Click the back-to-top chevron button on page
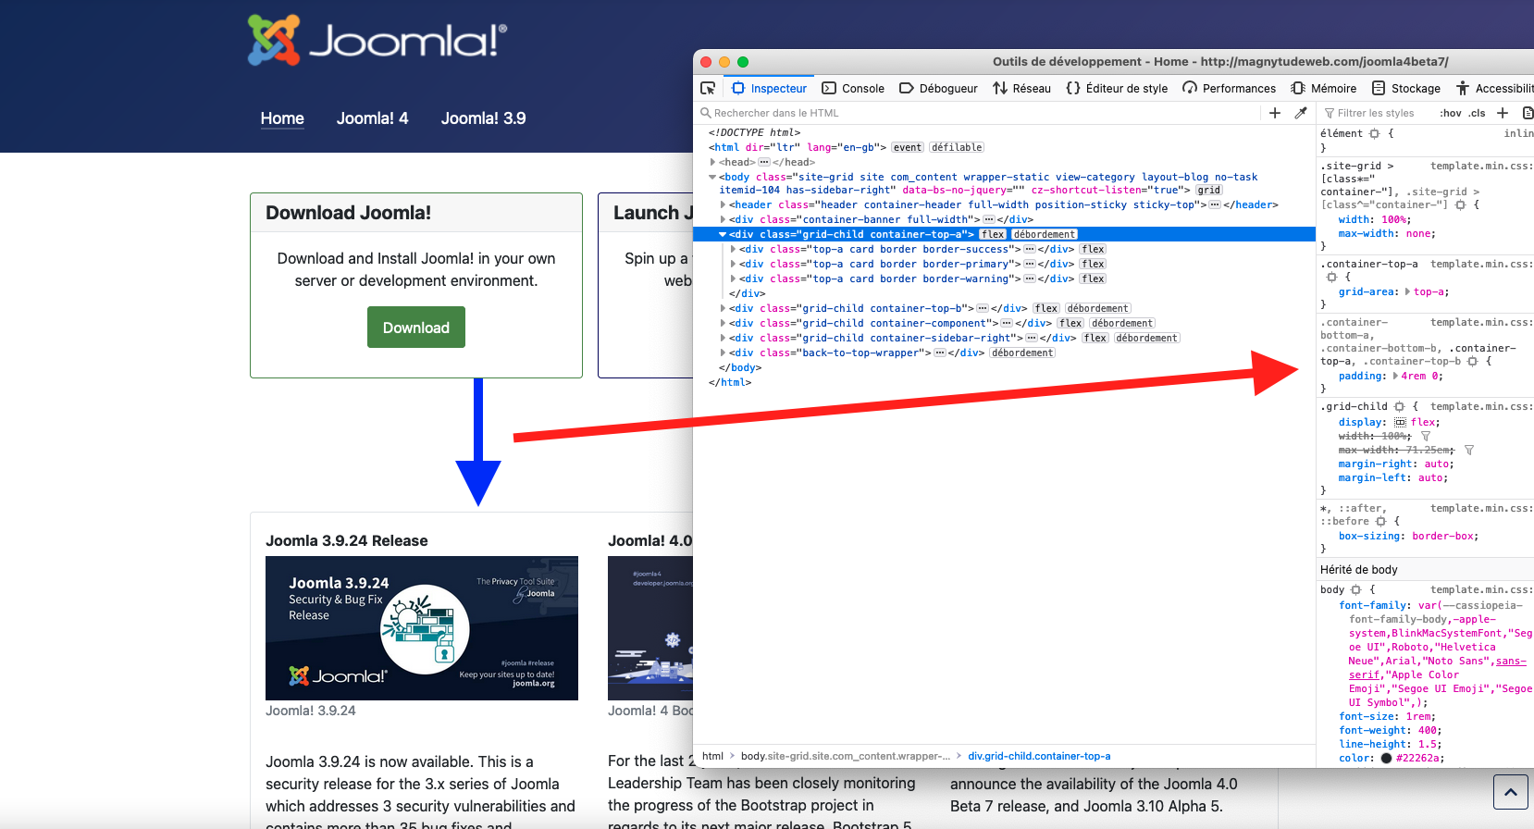Image resolution: width=1534 pixels, height=829 pixels. click(x=1510, y=792)
